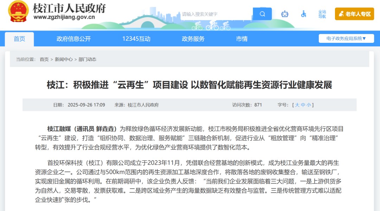
Task: Click 首页 in the breadcrumb
Action: 44,59
